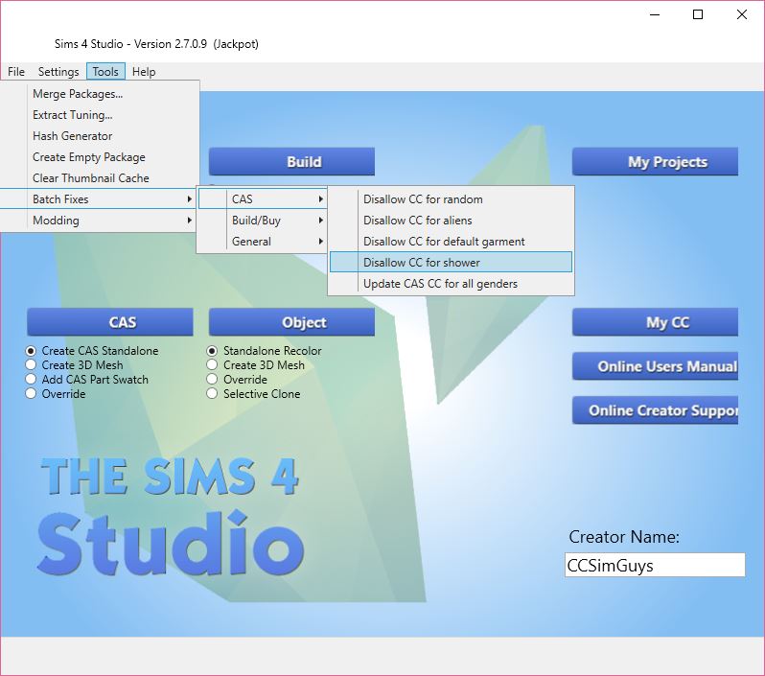
Task: Open the Hash Generator
Action: click(100, 136)
